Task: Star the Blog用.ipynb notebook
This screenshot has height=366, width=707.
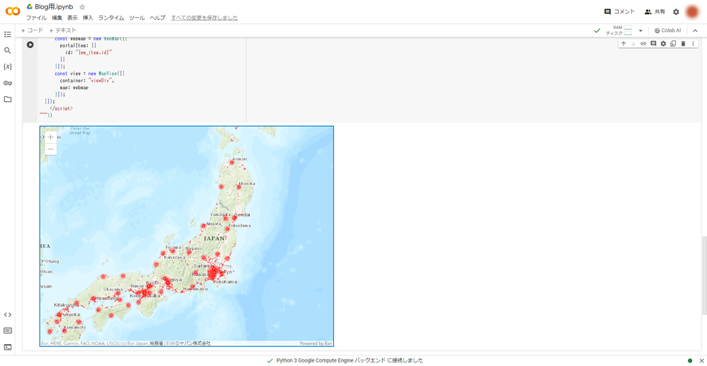Action: 82,7
